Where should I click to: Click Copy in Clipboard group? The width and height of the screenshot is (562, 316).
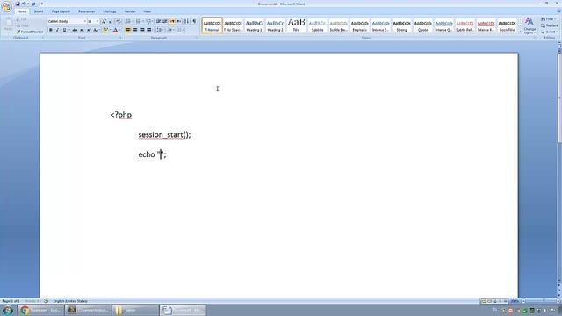(x=23, y=25)
